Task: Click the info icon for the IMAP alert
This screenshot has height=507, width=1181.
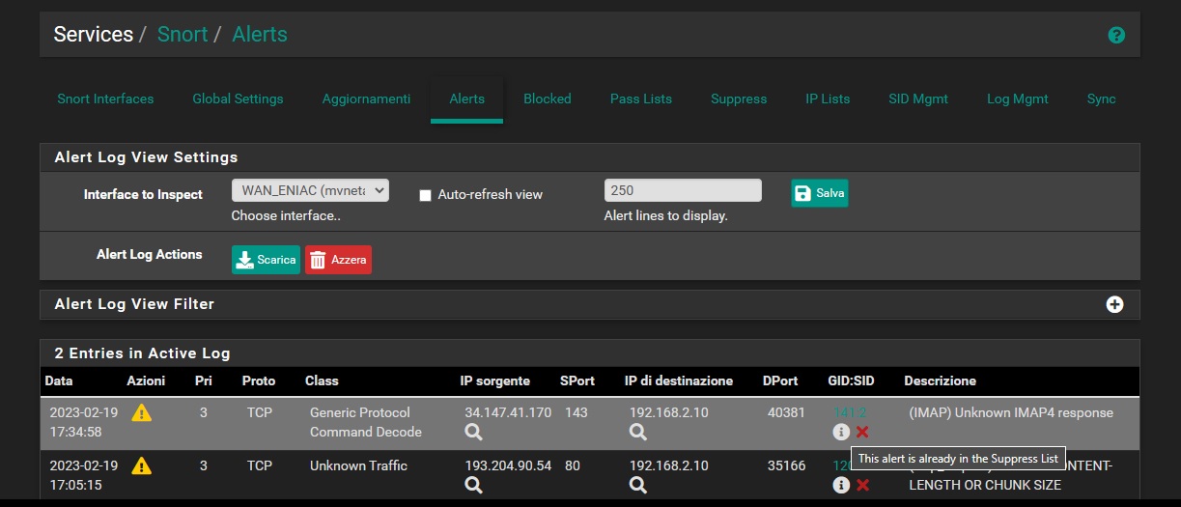Action: point(841,433)
